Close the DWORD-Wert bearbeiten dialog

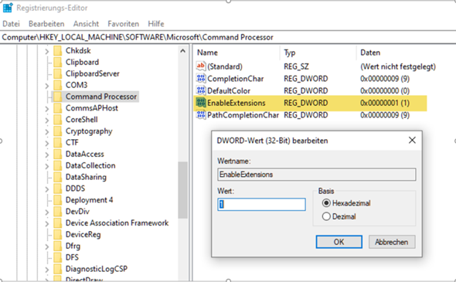coord(412,140)
